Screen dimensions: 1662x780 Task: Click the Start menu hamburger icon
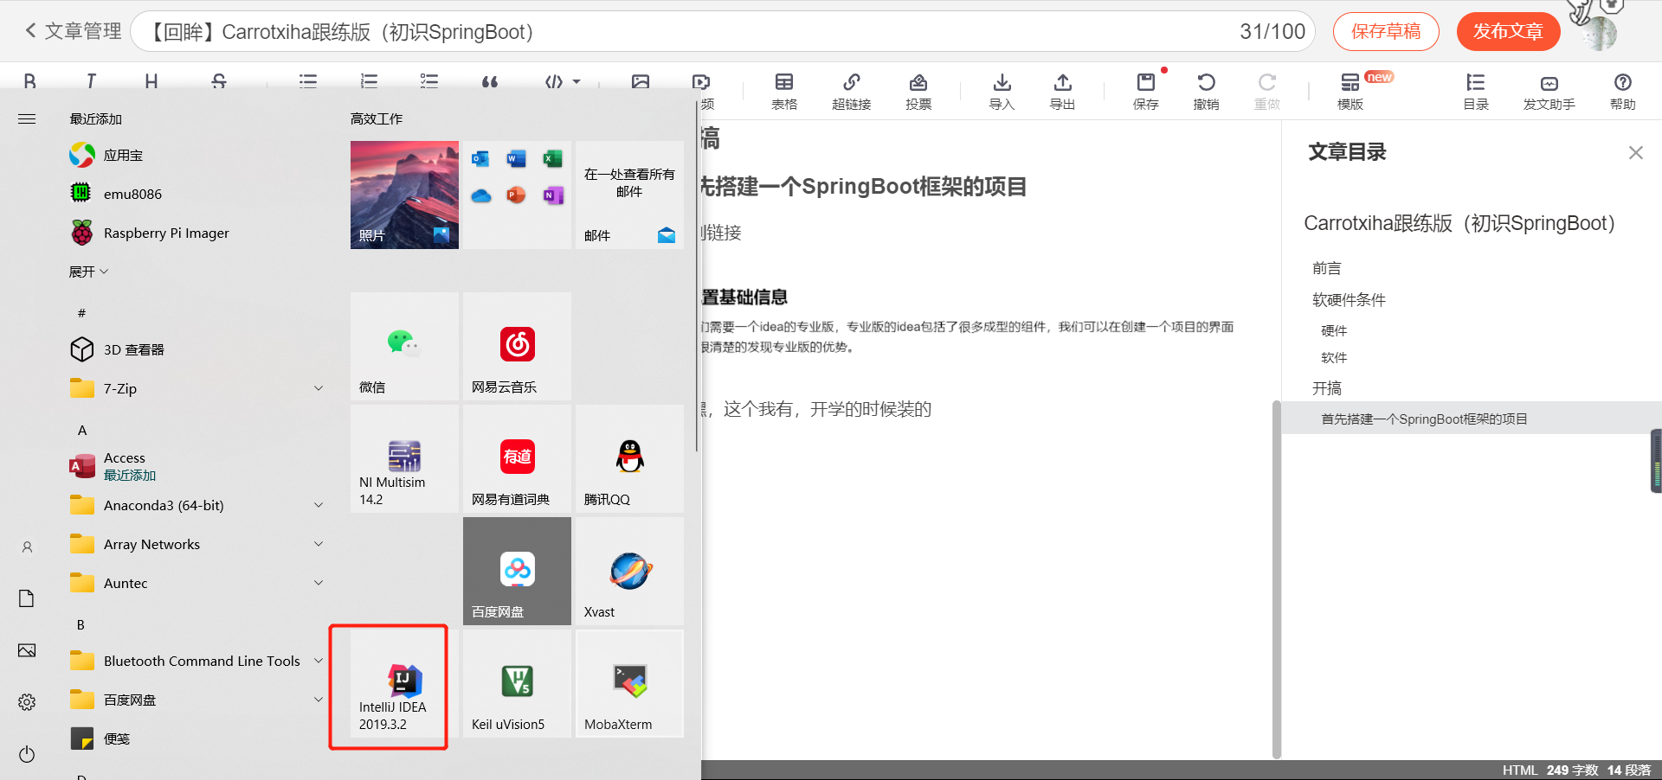pos(27,118)
